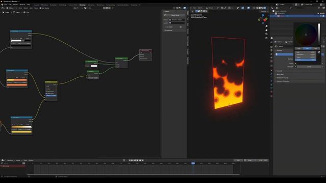326x183 pixels.
Task: Toggle X-ray mode in the viewport
Action: click(254, 8)
